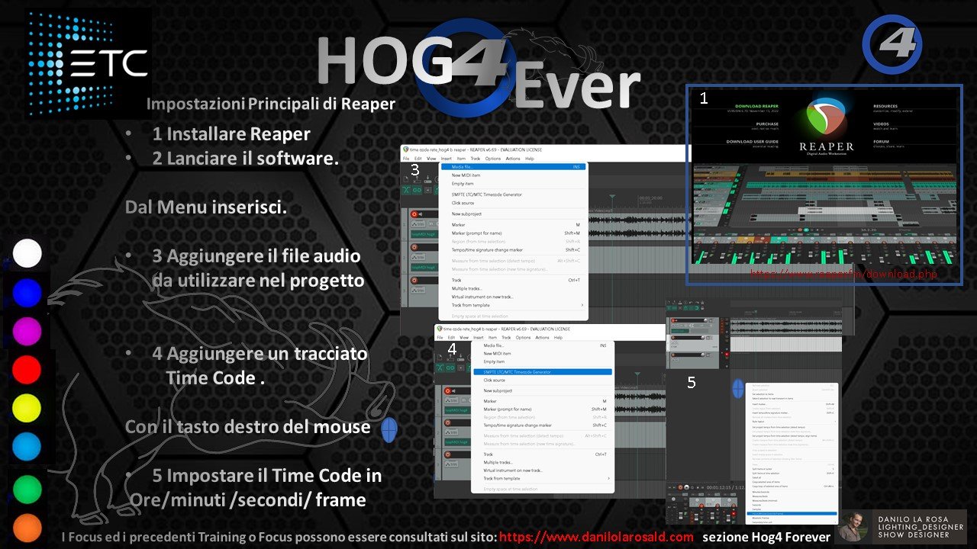This screenshot has width=977, height=549.
Task: Open Help menu in lower REAPER window
Action: 558,338
